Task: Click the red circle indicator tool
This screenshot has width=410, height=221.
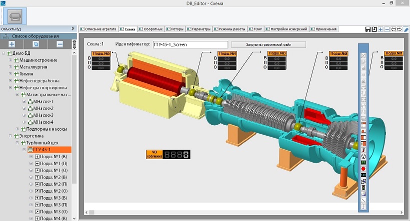Action: (363, 169)
